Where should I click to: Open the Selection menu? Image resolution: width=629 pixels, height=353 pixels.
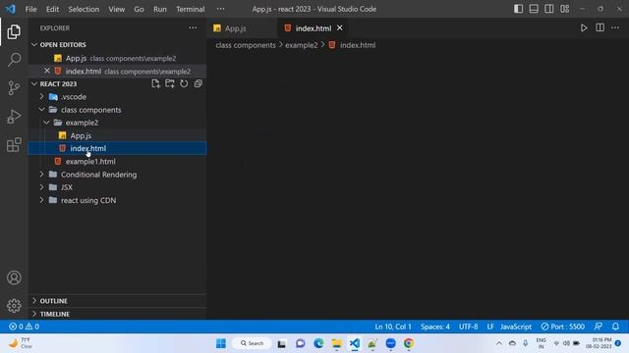(x=84, y=9)
